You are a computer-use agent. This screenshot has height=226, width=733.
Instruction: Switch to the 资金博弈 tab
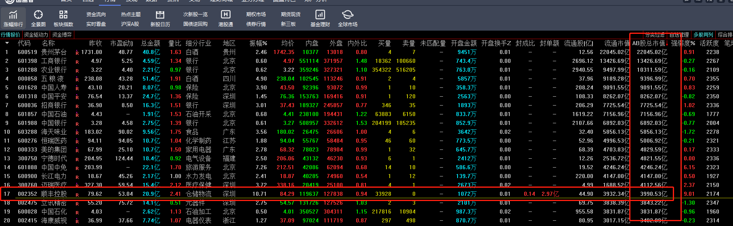[x=62, y=35]
